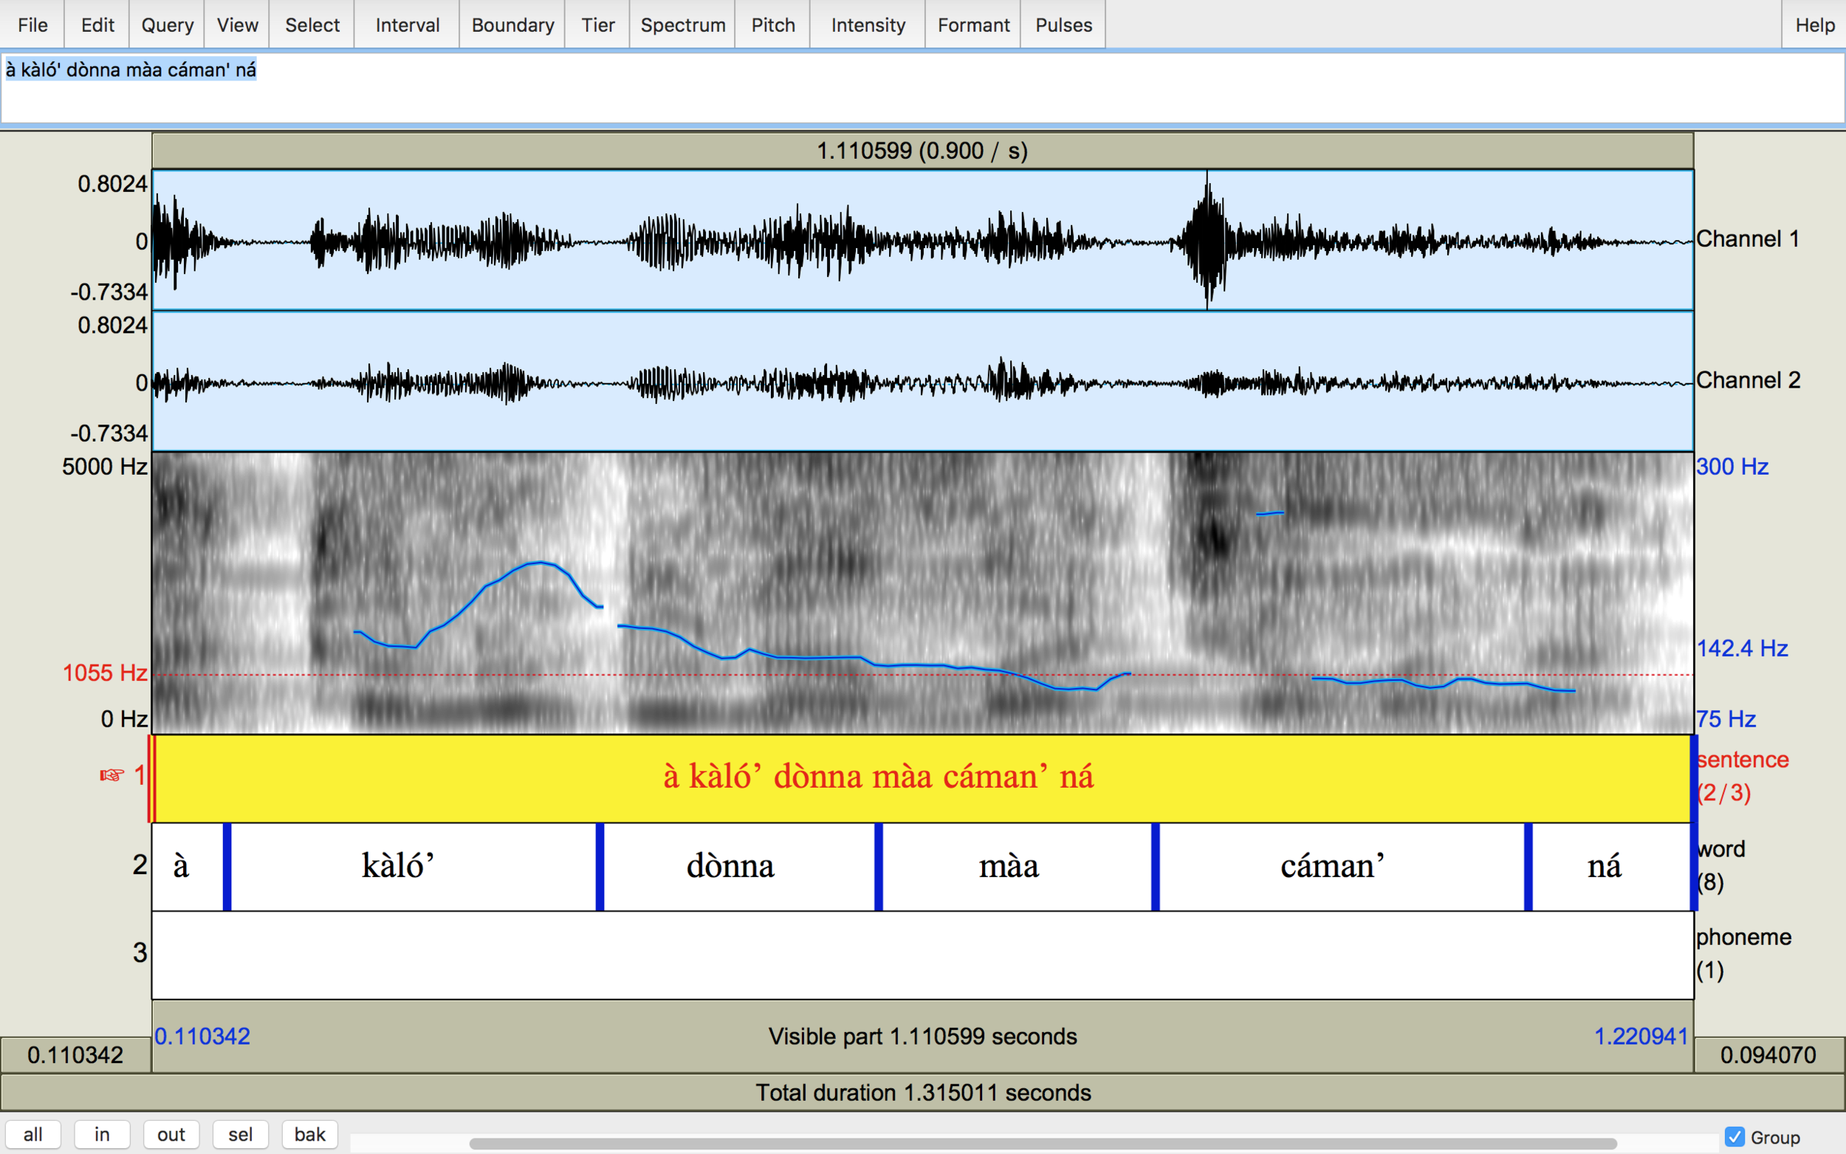This screenshot has height=1154, width=1846.
Task: Open the Pulses menu
Action: [1063, 25]
